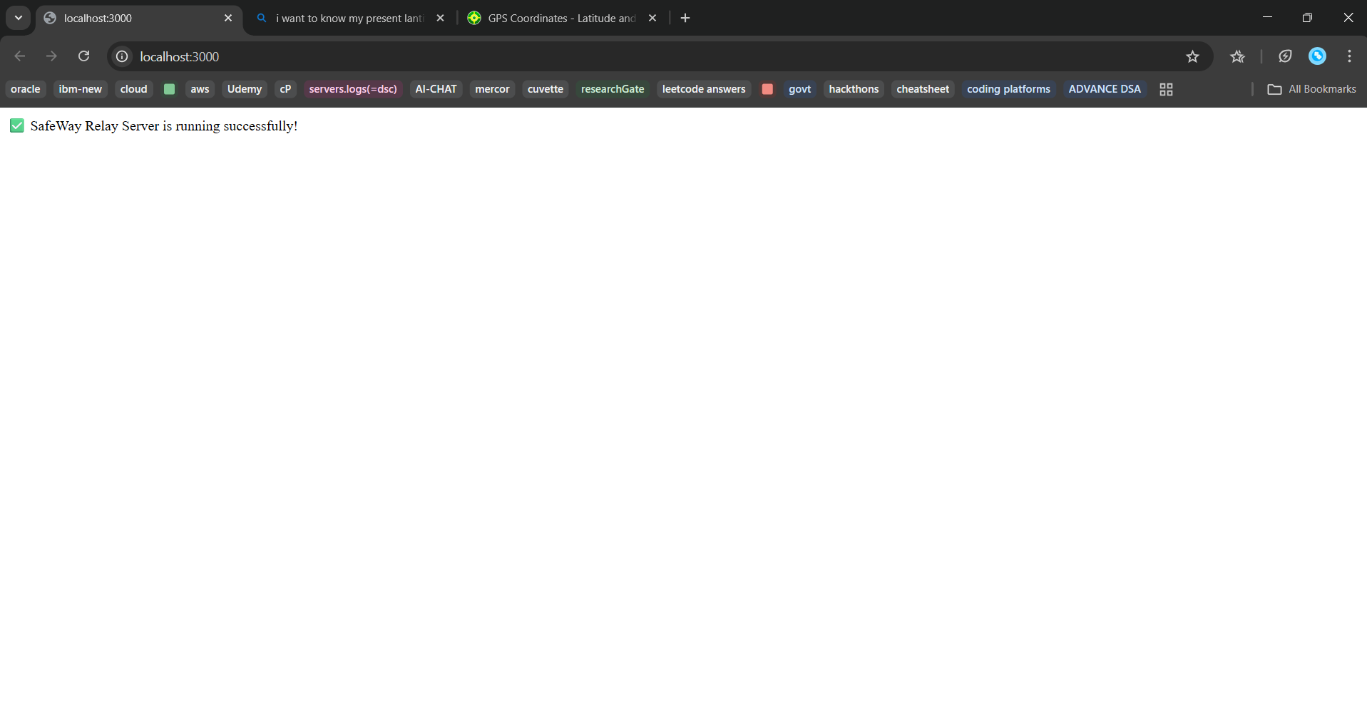Close the GPS Coordinates tab
1367x715 pixels.
tap(652, 18)
